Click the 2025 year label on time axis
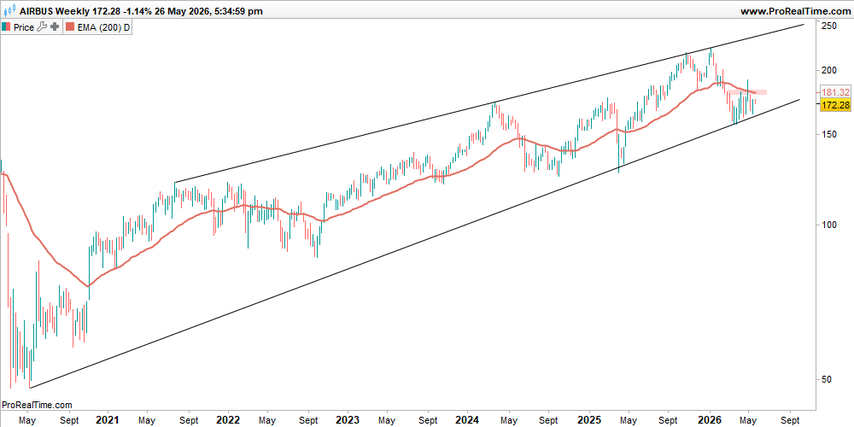The image size is (854, 427). [x=588, y=420]
